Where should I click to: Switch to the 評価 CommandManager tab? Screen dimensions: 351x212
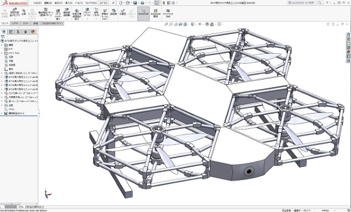coord(36,23)
